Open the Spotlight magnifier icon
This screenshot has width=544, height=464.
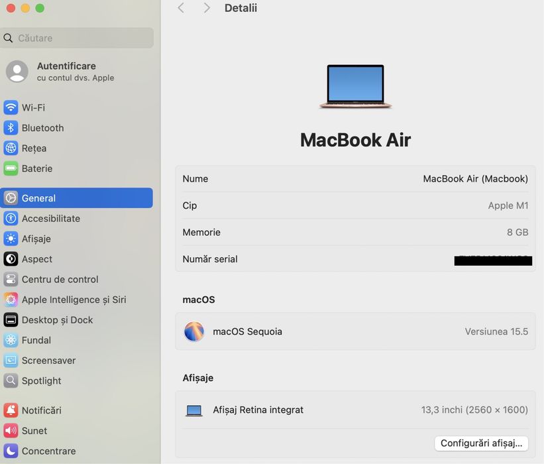[x=11, y=380]
